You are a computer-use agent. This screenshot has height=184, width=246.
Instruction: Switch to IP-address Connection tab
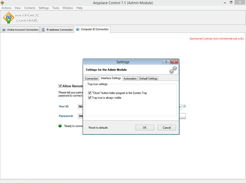[57, 30]
